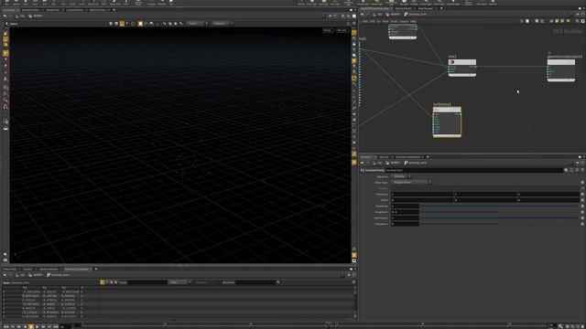Image resolution: width=586 pixels, height=329 pixels.
Task: Click the Amplitude value field
Action: point(405,206)
